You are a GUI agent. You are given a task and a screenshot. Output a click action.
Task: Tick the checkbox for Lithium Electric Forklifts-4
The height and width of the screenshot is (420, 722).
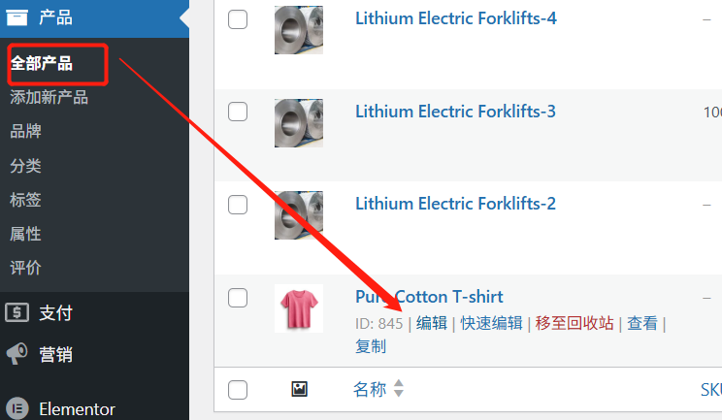point(238,19)
